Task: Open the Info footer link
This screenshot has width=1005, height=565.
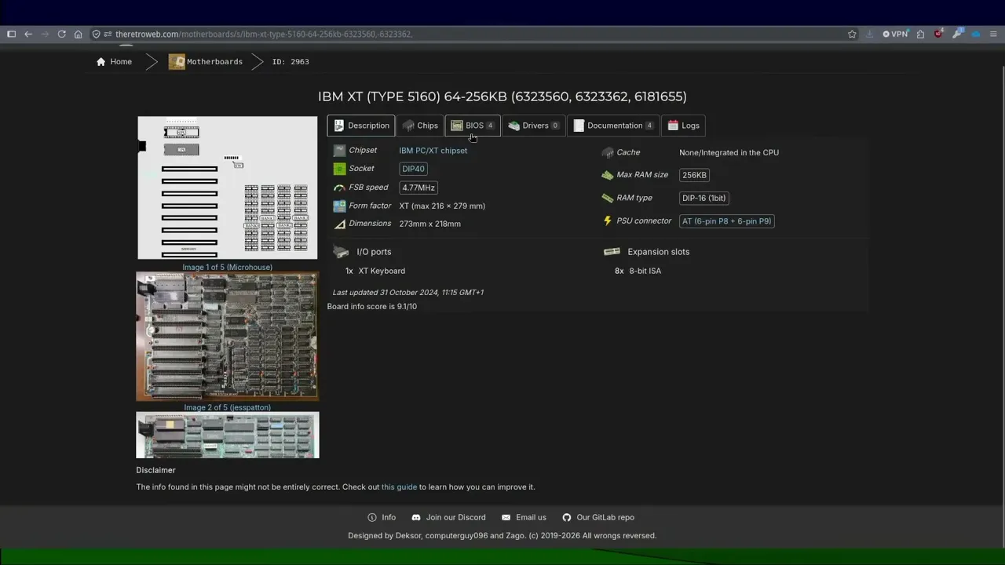Action: click(382, 518)
